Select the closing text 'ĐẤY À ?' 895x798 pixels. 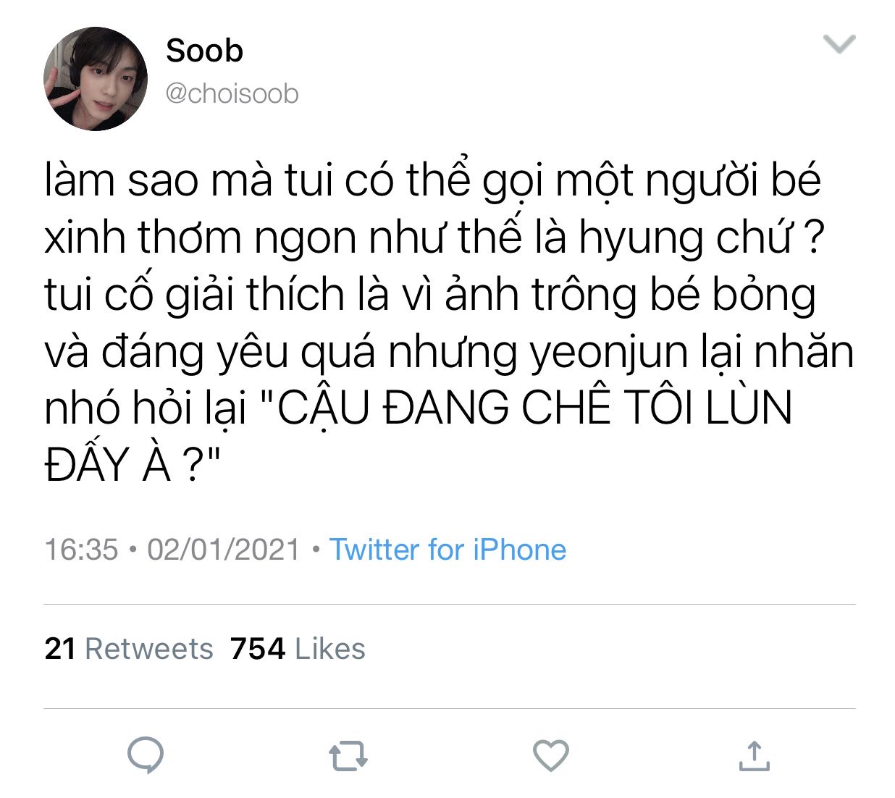122,465
